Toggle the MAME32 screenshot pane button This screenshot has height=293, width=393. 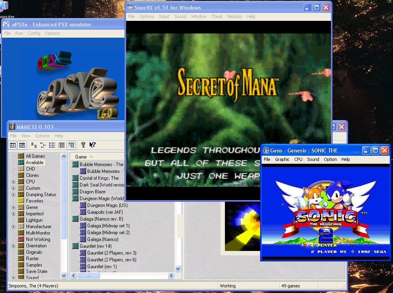coord(22,145)
